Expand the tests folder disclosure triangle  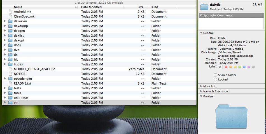click(5, 88)
